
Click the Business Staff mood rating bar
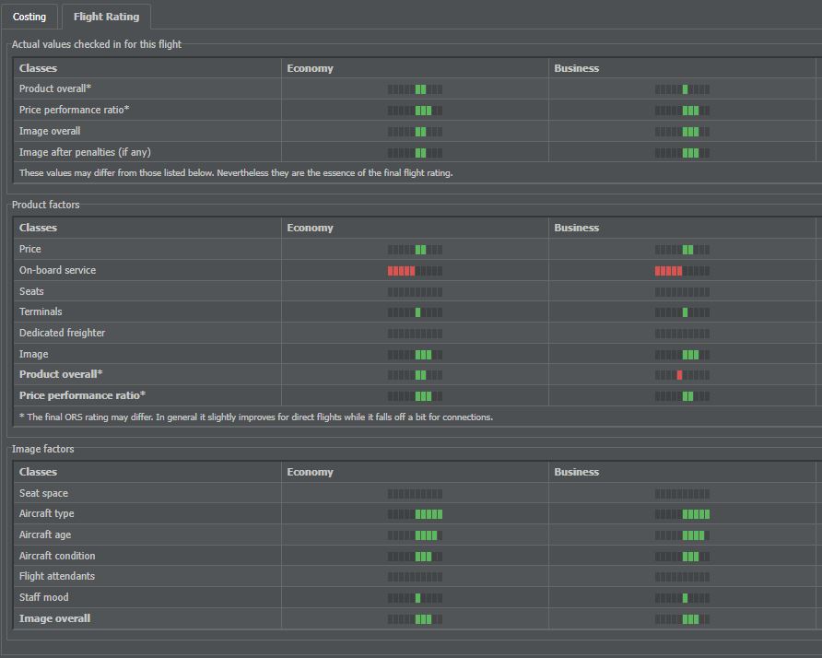pyautogui.click(x=682, y=598)
